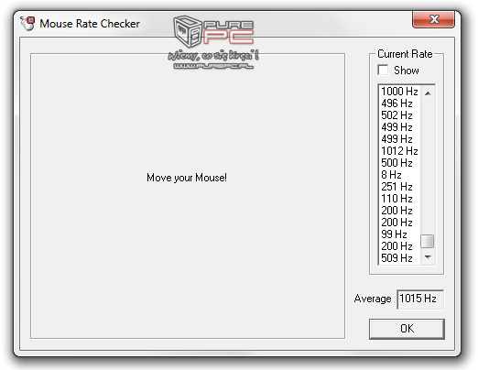The height and width of the screenshot is (370, 478).
Task: Click the Move your Mouse! test area
Action: point(188,196)
